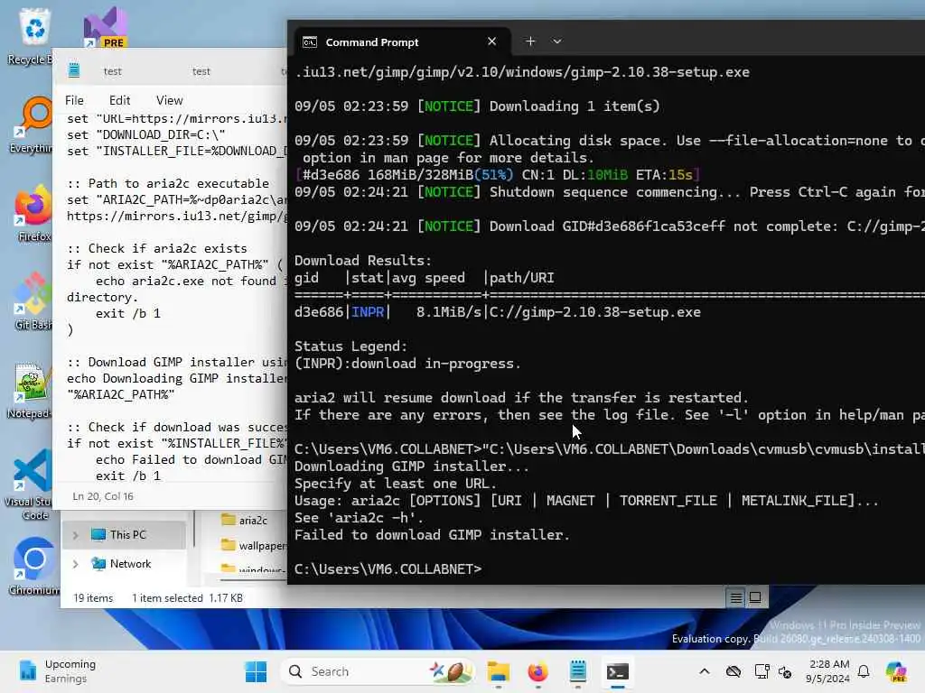This screenshot has height=693, width=925.
Task: Click '1 item selected 1.17 KB' status text
Action: pos(187,598)
